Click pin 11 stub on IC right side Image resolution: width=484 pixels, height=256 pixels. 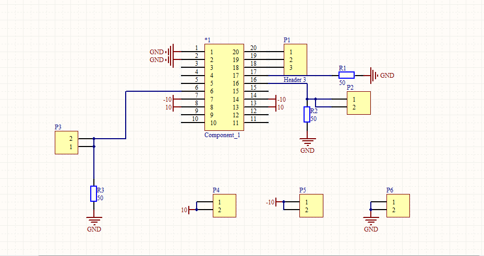tap(256, 123)
